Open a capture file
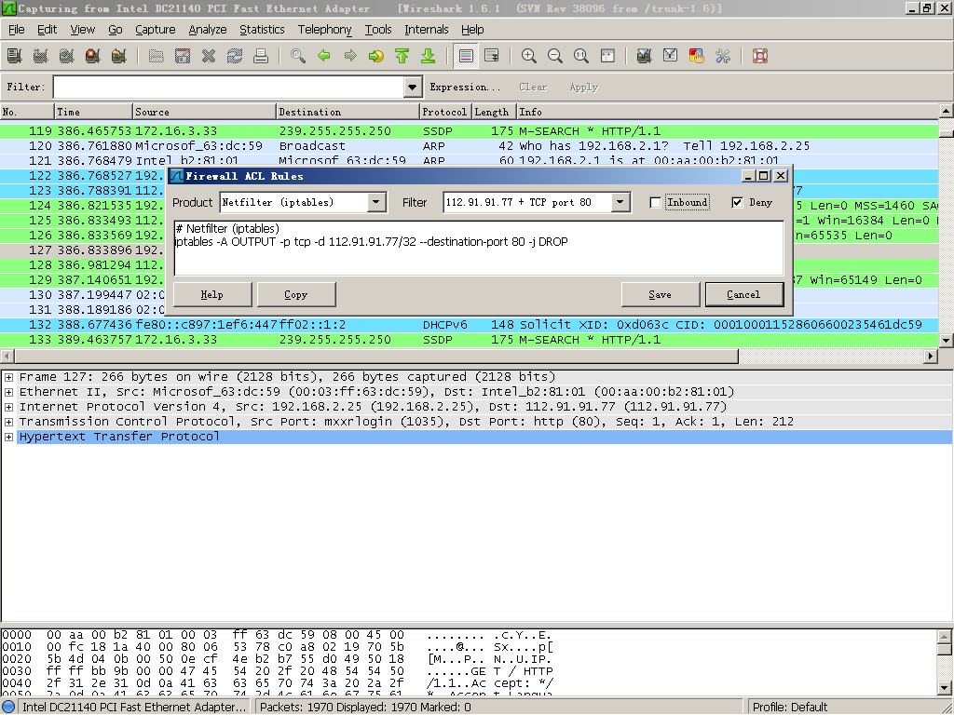Screen dimensions: 954x715 157,56
